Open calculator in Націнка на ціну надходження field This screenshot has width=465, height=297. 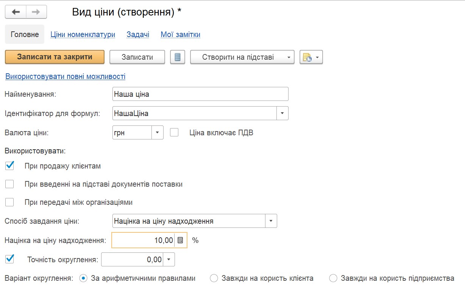click(180, 240)
